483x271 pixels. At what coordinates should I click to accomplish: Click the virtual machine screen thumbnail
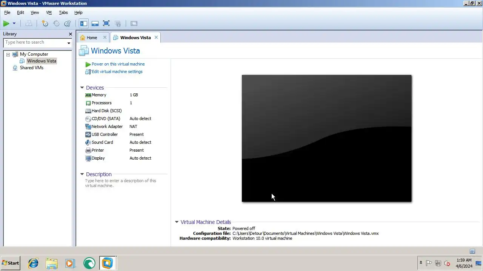327,139
